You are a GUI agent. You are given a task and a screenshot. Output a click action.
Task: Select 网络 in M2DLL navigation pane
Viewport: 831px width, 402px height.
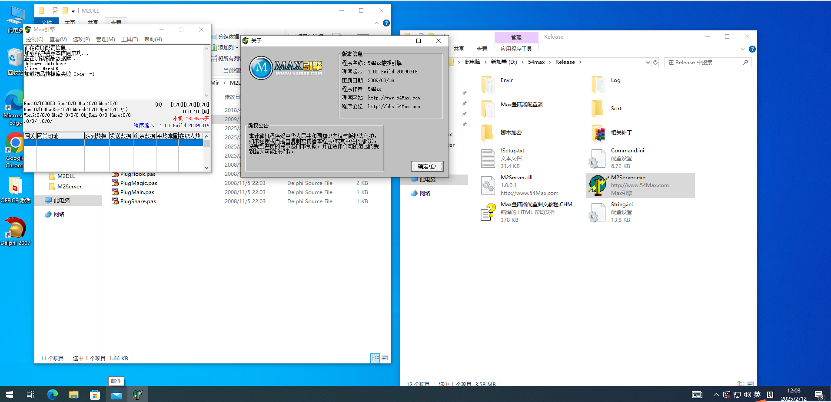(59, 214)
